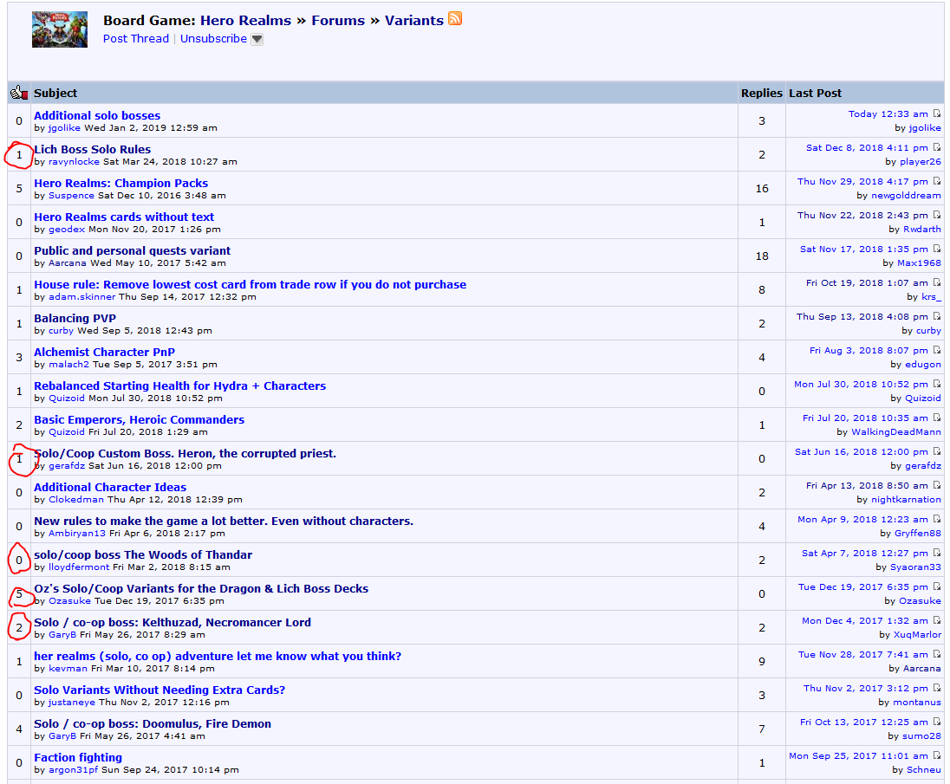Open the Variants breadcrumb link
Image resolution: width=950 pixels, height=784 pixels.
click(414, 21)
